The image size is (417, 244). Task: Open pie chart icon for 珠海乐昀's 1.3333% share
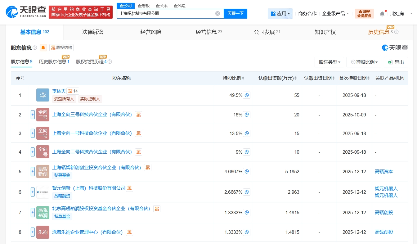pyautogui.click(x=247, y=232)
